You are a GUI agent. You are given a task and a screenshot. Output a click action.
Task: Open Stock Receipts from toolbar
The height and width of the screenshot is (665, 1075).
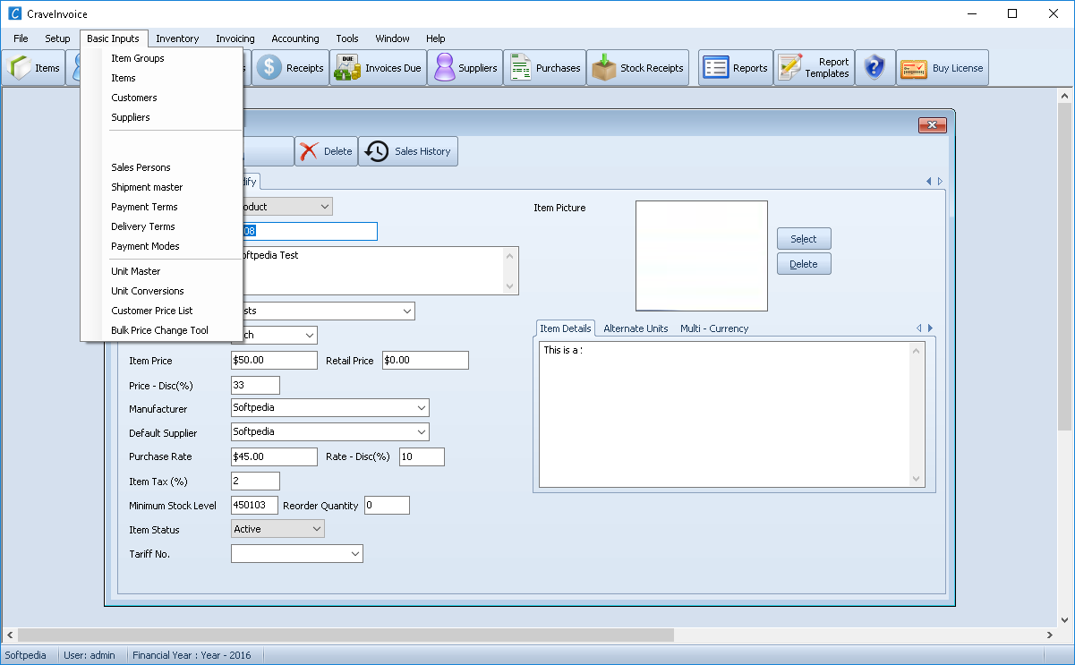637,68
